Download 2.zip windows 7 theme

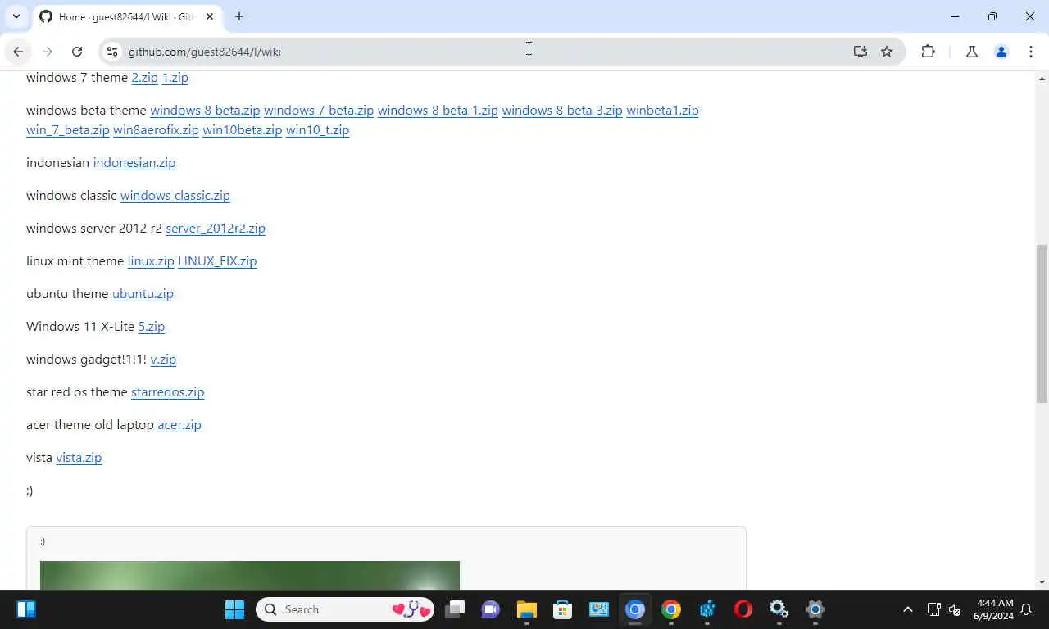click(145, 78)
